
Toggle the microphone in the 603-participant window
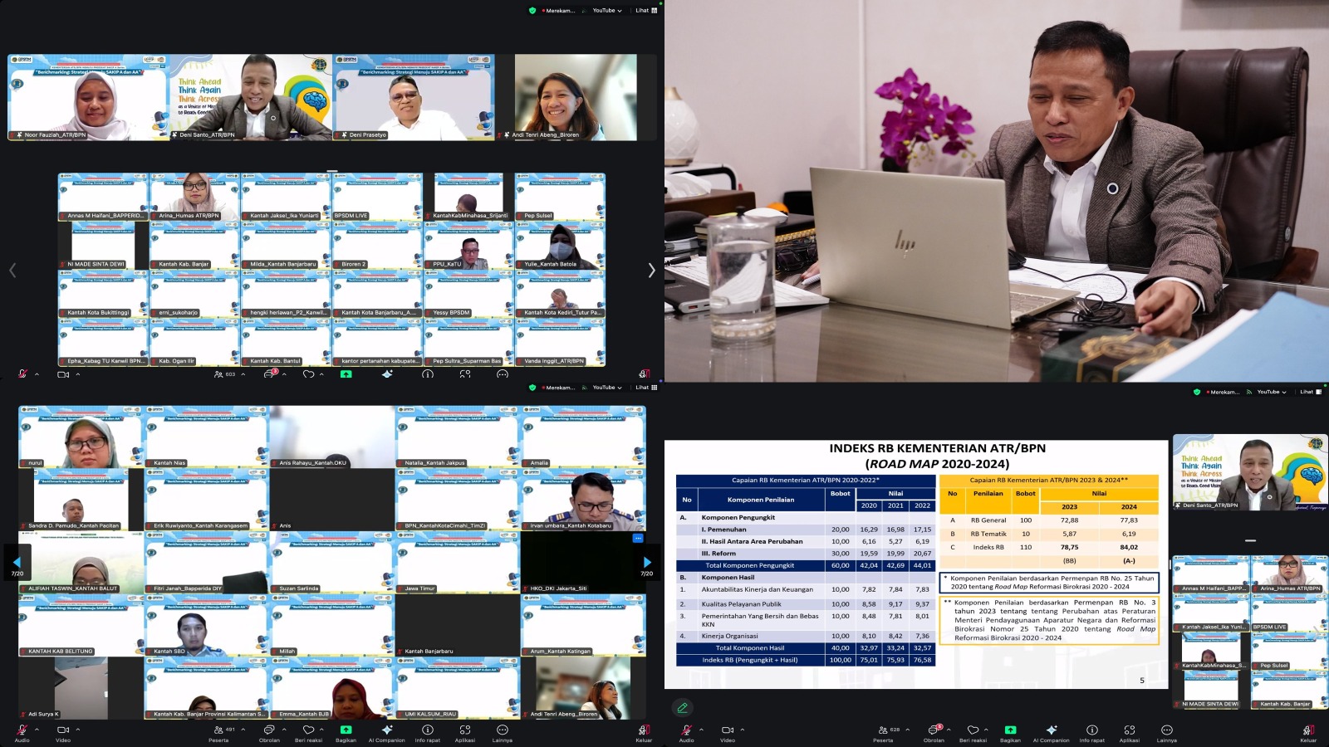click(x=22, y=374)
